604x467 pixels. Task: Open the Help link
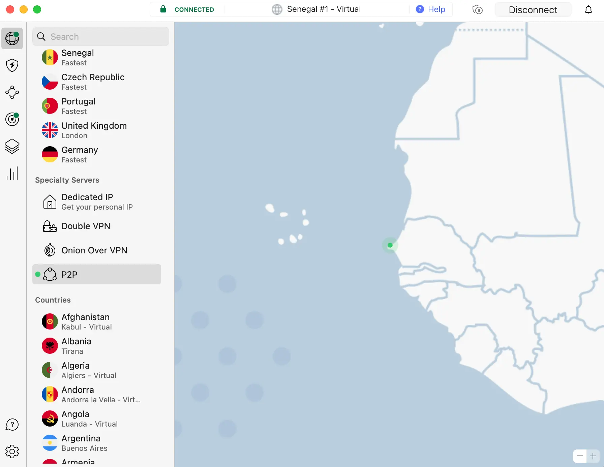pyautogui.click(x=430, y=9)
